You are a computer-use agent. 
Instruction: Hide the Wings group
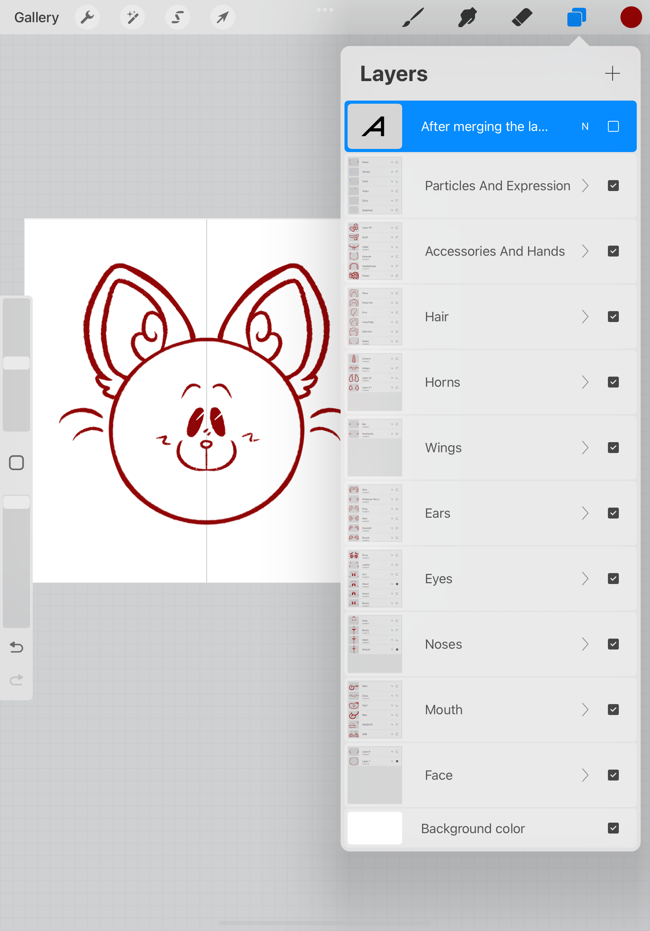click(613, 448)
